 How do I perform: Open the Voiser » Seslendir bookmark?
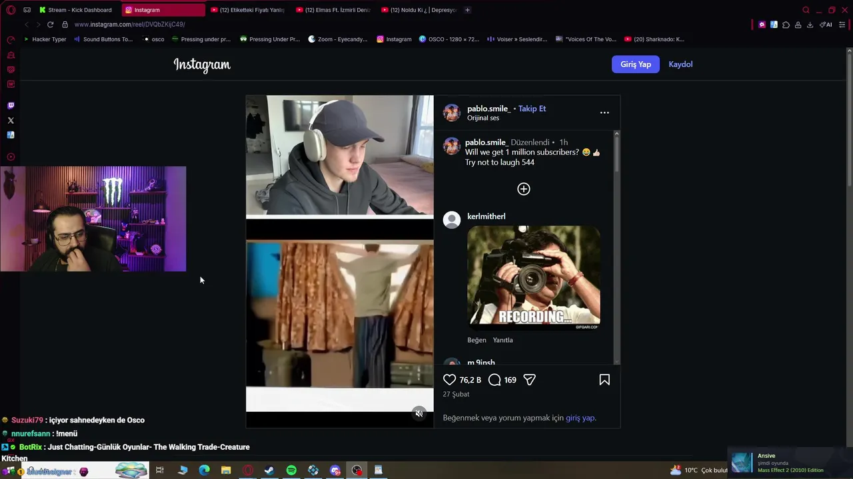pyautogui.click(x=517, y=39)
